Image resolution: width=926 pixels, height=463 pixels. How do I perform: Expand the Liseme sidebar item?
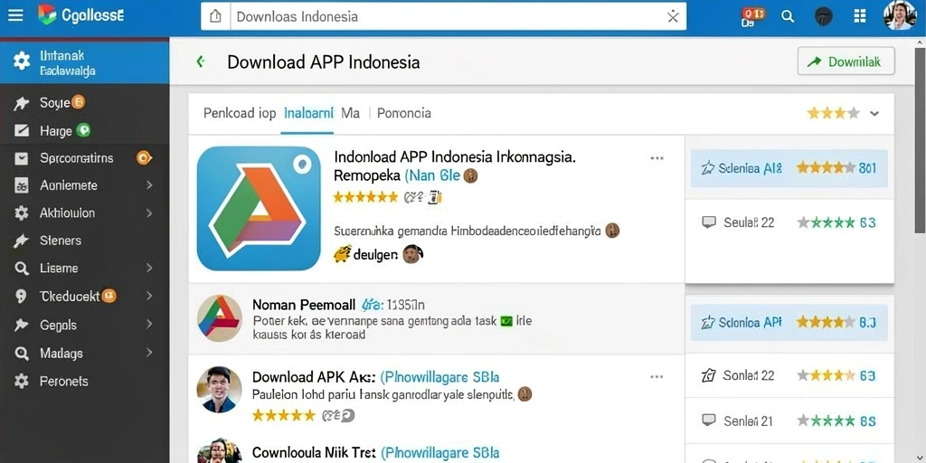[x=149, y=268]
